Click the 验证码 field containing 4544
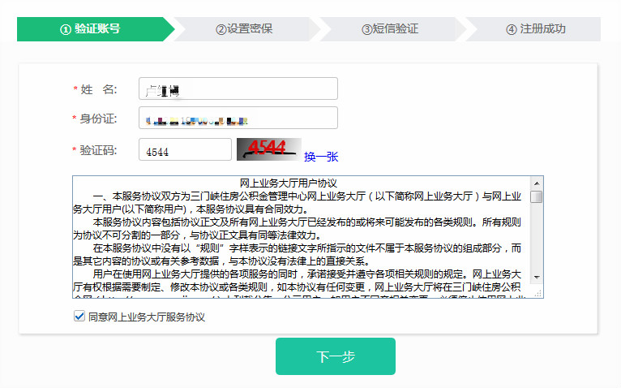Image resolution: width=621 pixels, height=388 pixels. pyautogui.click(x=185, y=150)
